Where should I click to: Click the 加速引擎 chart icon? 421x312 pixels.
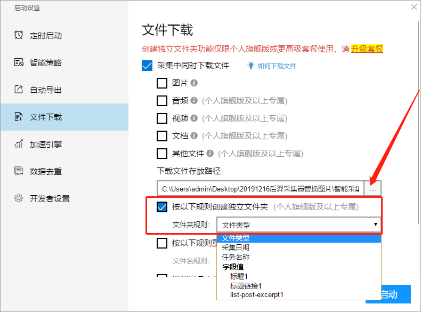click(x=19, y=144)
